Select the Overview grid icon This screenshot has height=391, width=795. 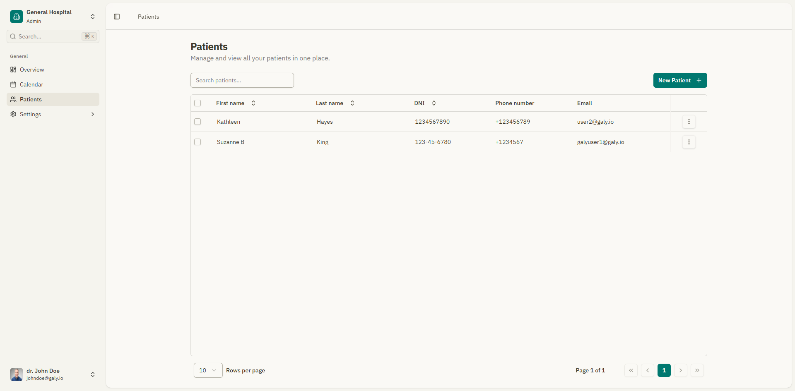pos(13,70)
